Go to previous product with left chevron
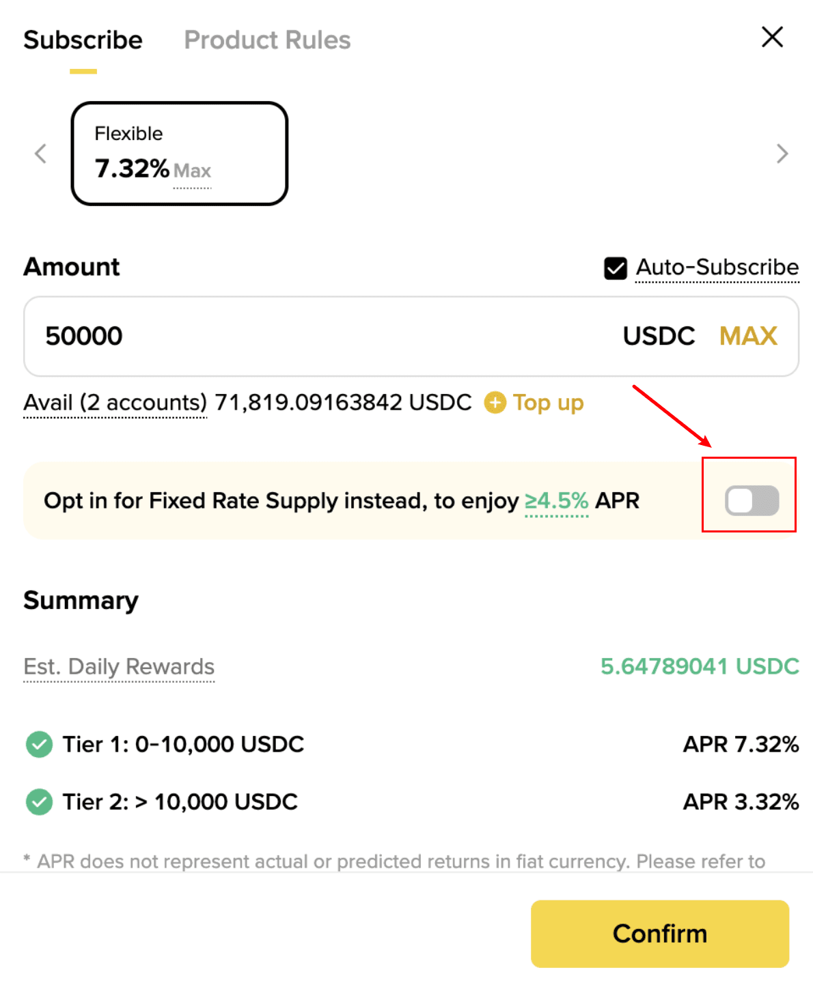813x983 pixels. click(x=41, y=154)
